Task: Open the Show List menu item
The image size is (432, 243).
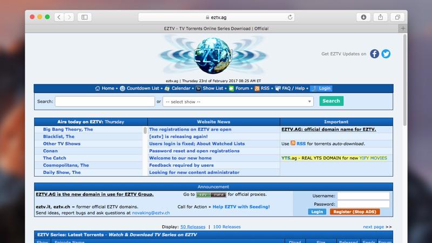Action: (x=212, y=89)
